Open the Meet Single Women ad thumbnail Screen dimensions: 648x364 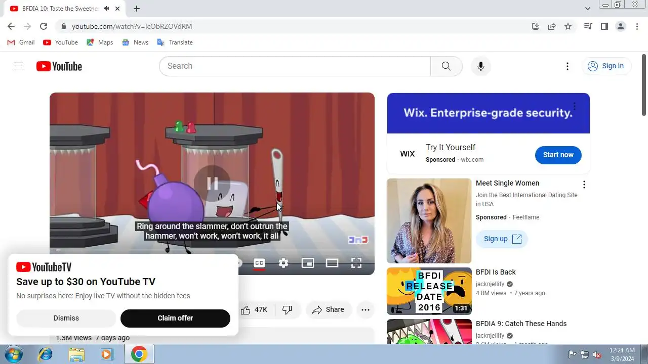[429, 221]
